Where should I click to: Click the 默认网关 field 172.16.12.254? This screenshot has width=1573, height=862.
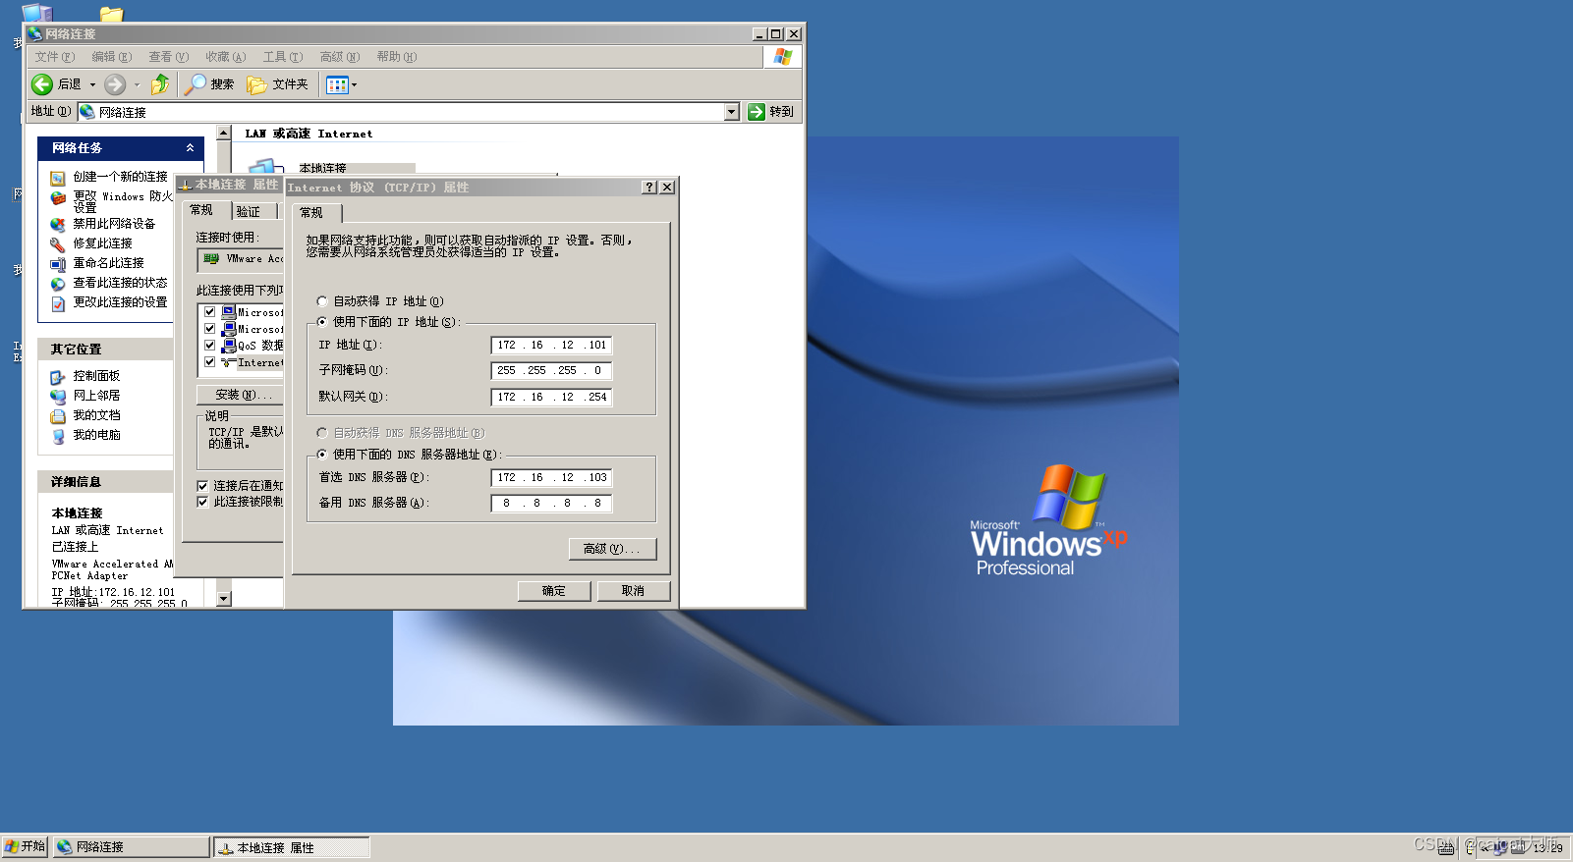[551, 397]
